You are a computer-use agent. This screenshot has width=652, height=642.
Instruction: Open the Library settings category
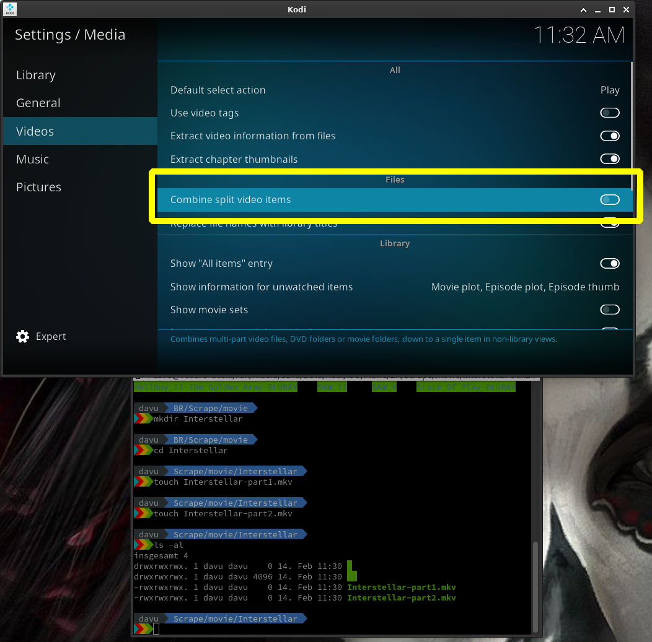pyautogui.click(x=36, y=75)
